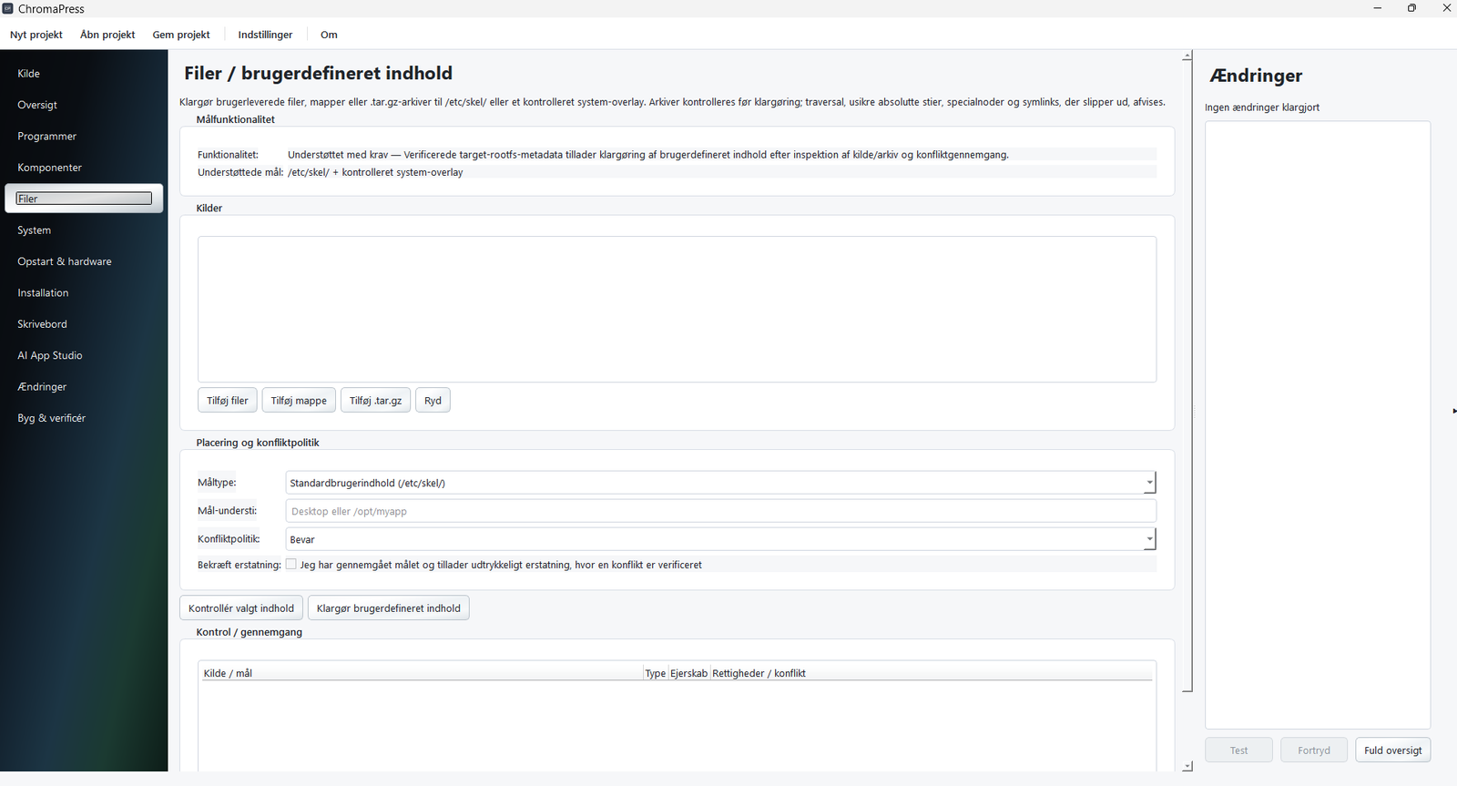Click the Type column header
The height and width of the screenshot is (786, 1457).
pyautogui.click(x=655, y=673)
